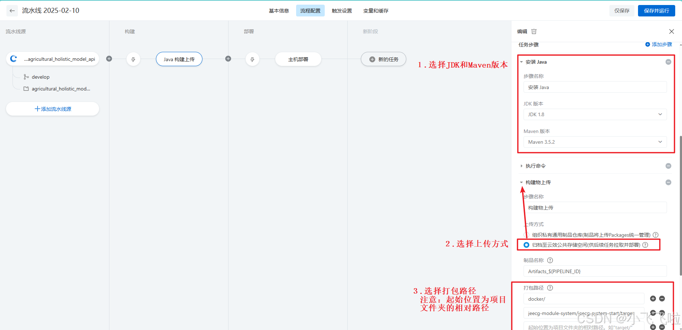Click the 步骤名称 field containing 安装 Java
Screen dimensions: 682x330
tap(595, 87)
